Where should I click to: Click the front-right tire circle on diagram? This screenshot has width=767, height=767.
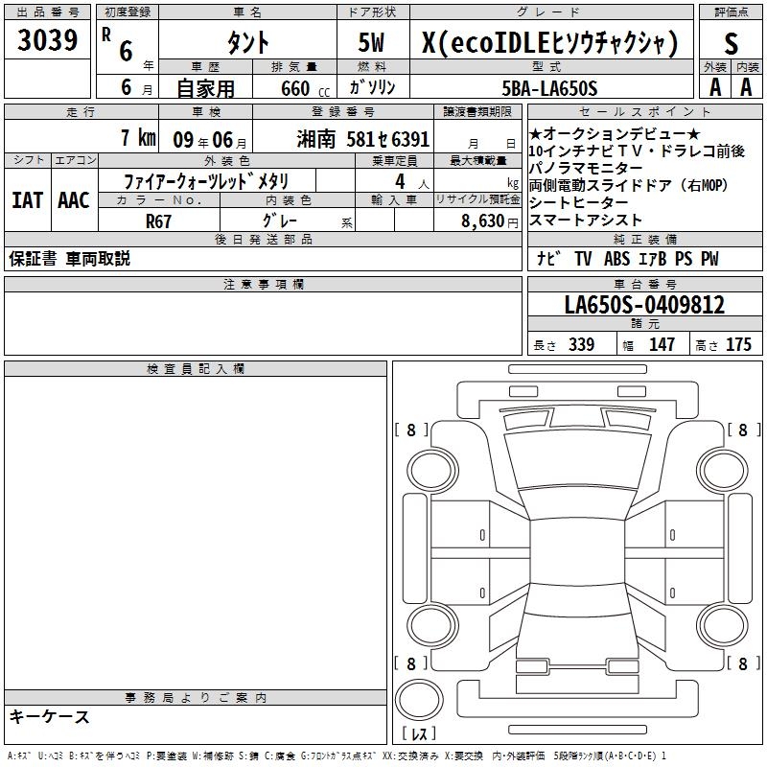coord(723,471)
